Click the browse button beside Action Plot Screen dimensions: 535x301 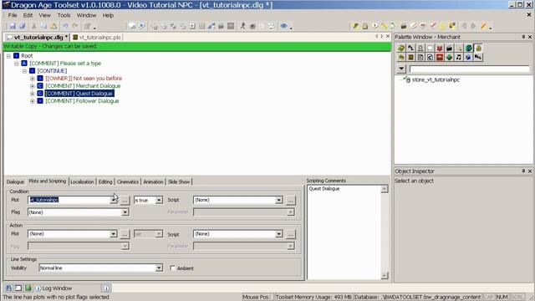click(125, 234)
